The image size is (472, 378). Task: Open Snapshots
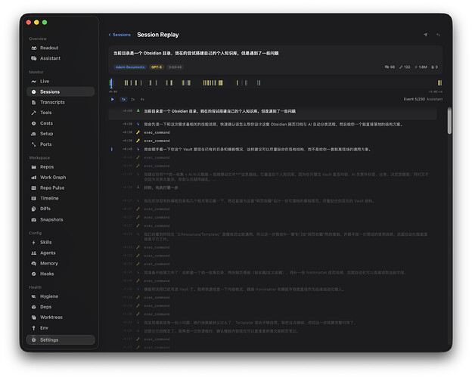pyautogui.click(x=61, y=219)
